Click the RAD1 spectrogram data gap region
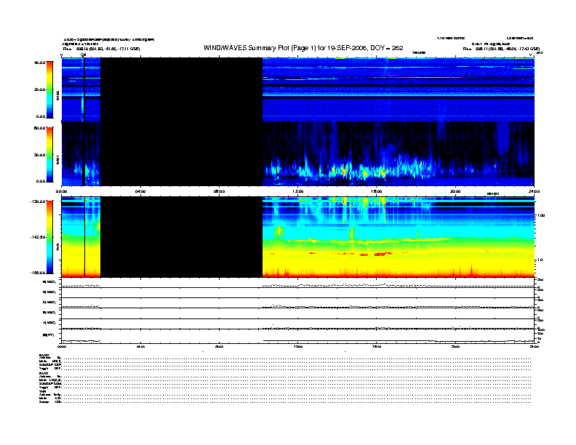576x445 pixels. (182, 153)
